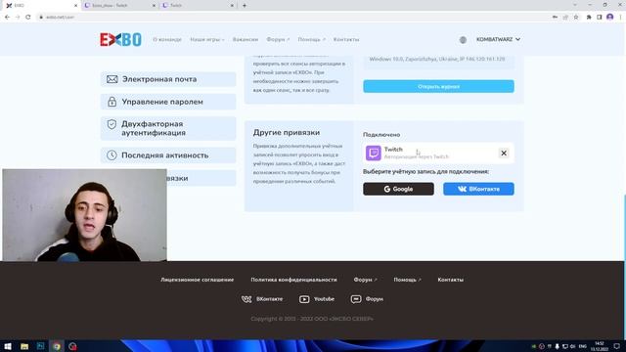
Task: Open the notification center icon
Action: point(617,346)
